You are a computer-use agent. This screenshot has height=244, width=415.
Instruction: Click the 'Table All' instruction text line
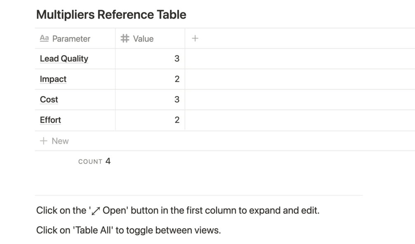[128, 230]
